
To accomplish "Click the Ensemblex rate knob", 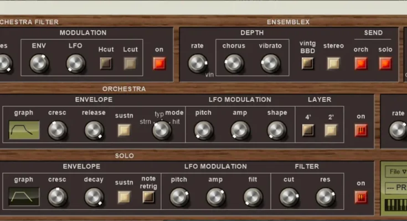I will pos(197,64).
